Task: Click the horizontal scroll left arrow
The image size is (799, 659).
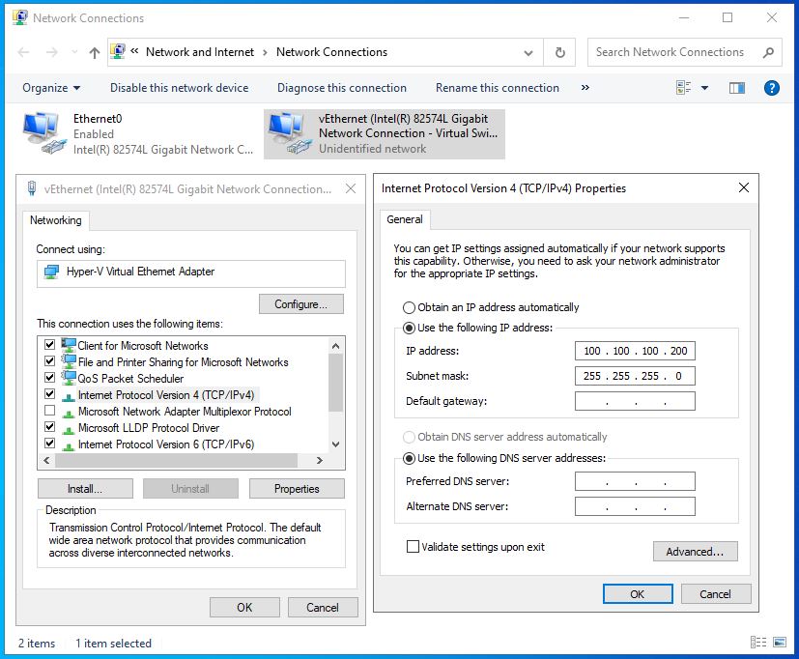Action: 46,461
